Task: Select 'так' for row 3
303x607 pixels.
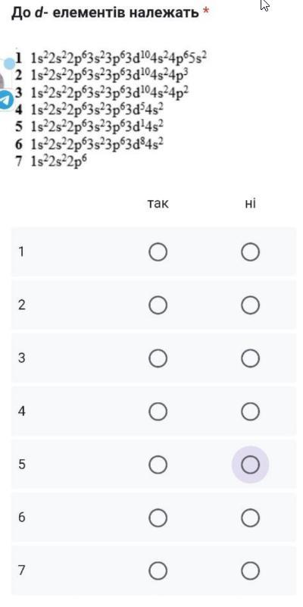Action: click(158, 358)
